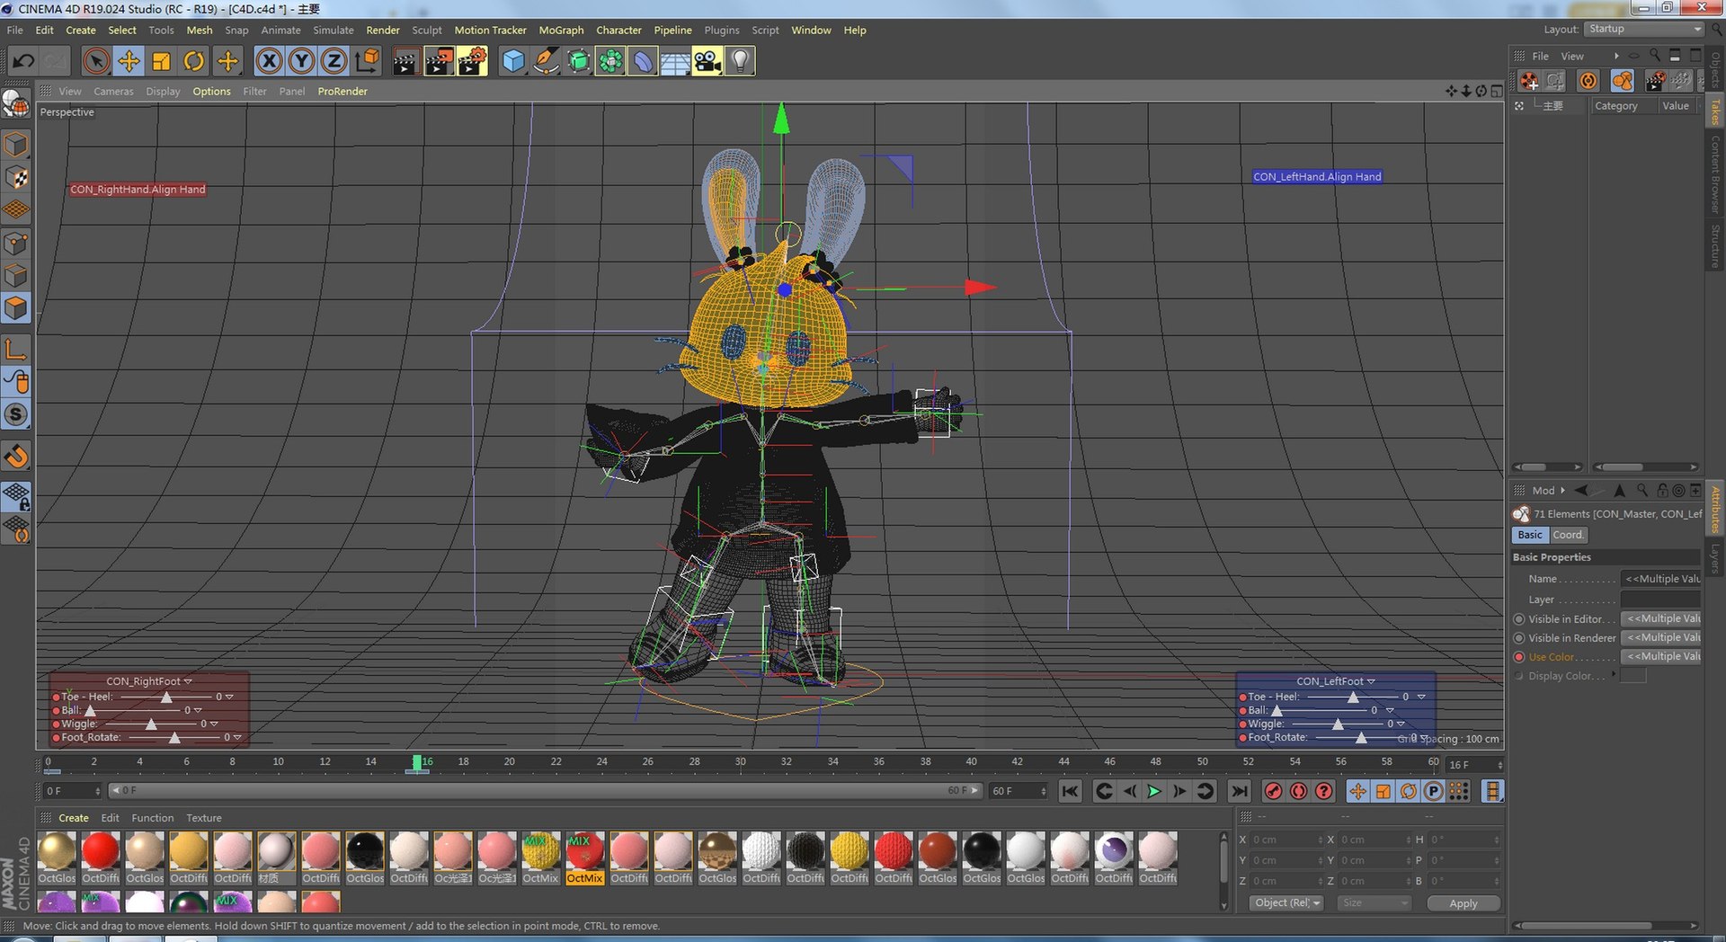Add a deformer object icon
This screenshot has height=942, width=1726.
tap(643, 61)
